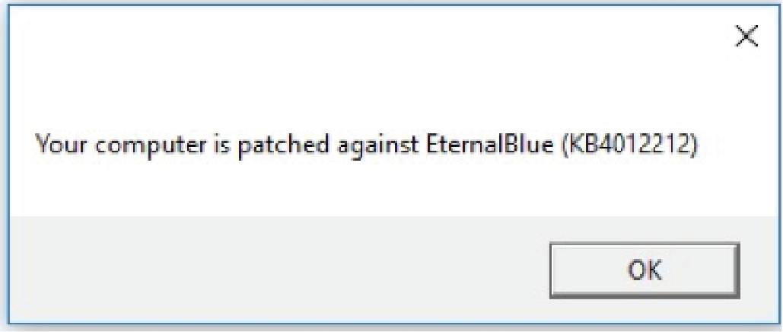783x332 pixels.
Task: Click the OK button
Action: click(x=645, y=270)
